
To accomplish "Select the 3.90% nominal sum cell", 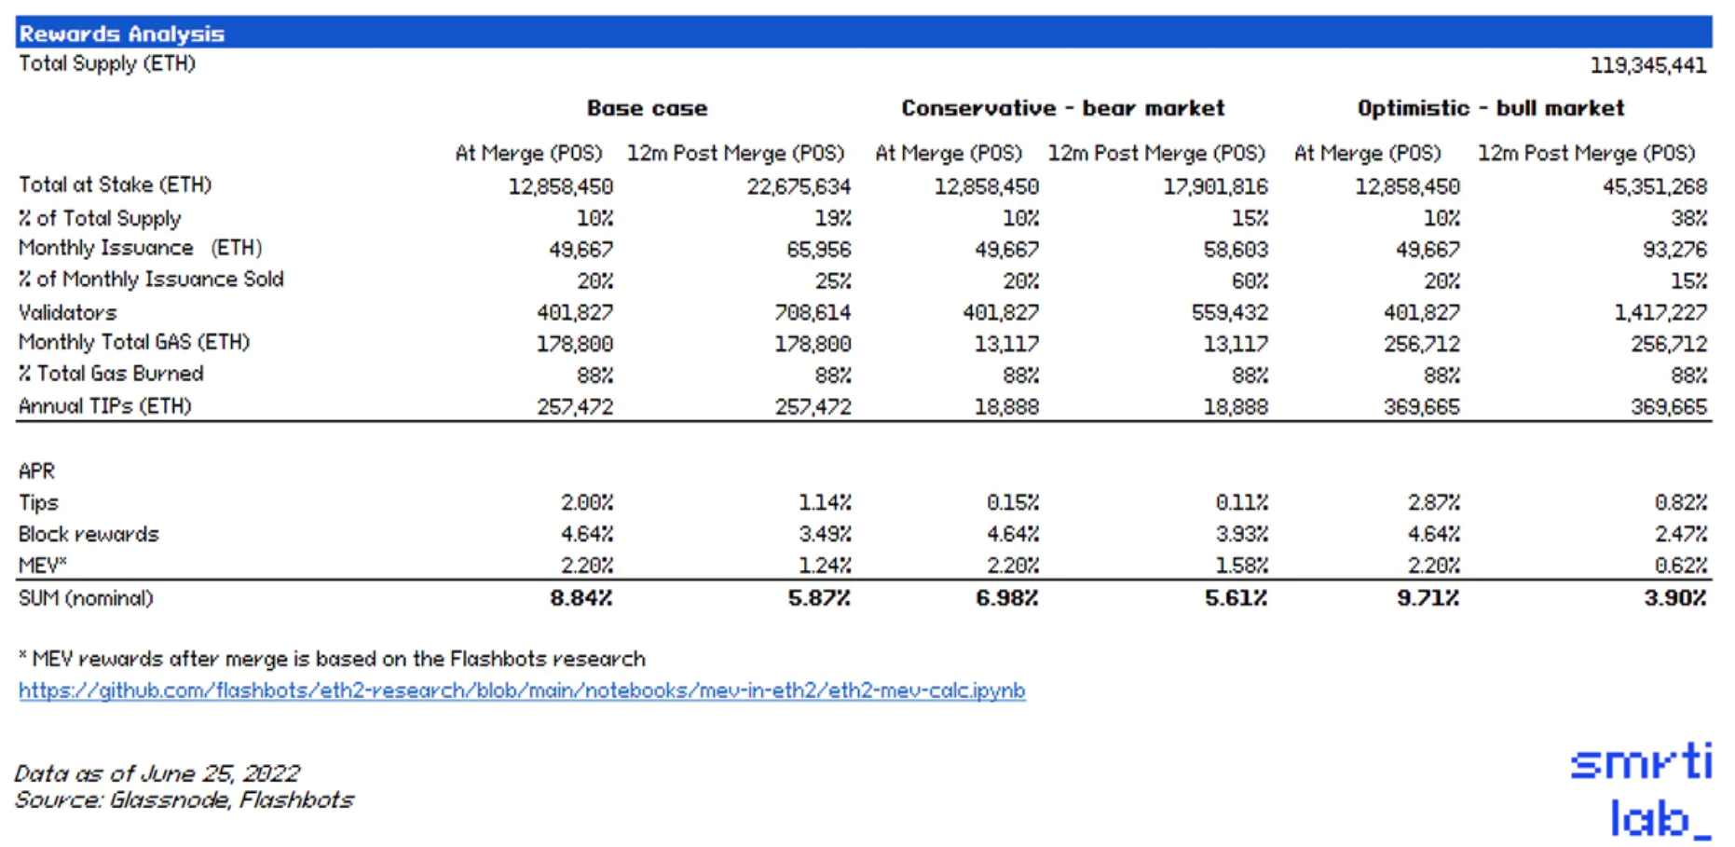I will pos(1674,598).
